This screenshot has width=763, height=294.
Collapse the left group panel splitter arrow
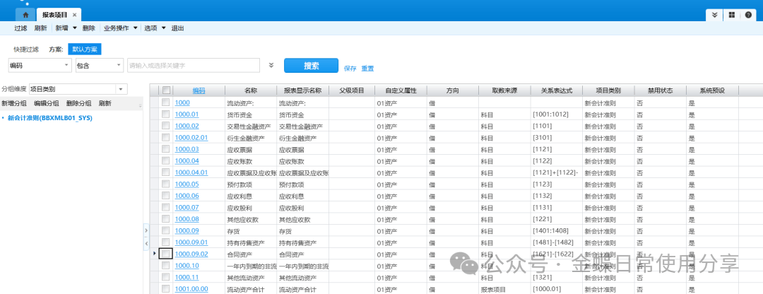tap(146, 230)
